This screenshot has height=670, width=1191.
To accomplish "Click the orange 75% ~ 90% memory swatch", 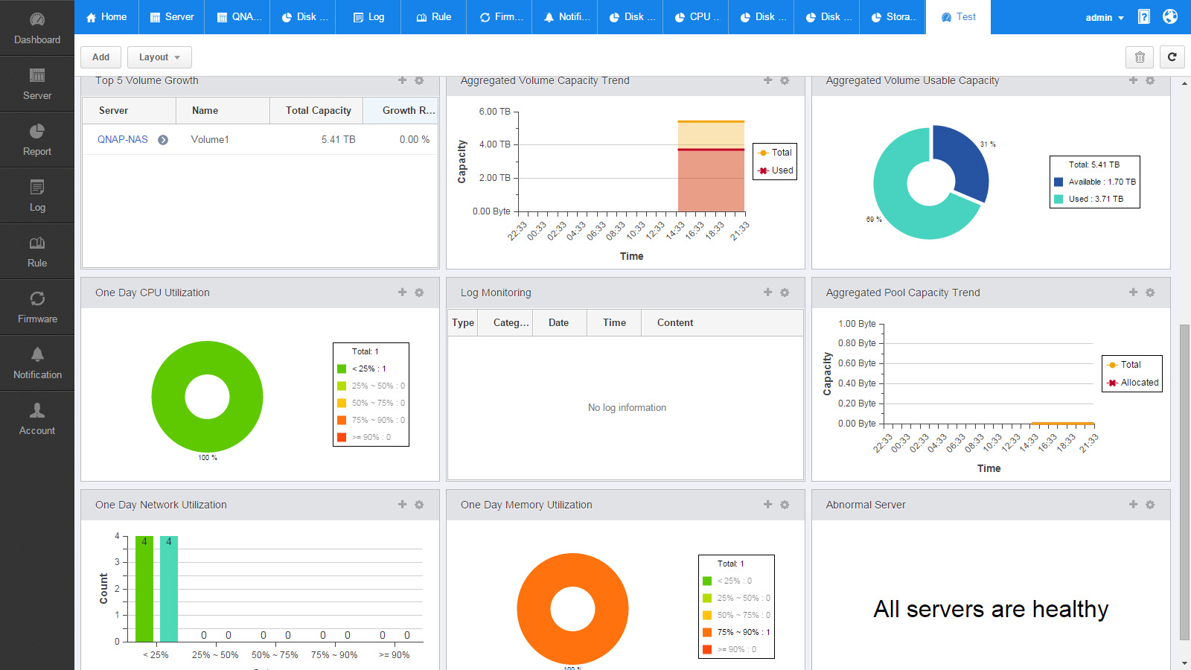I will 707,632.
